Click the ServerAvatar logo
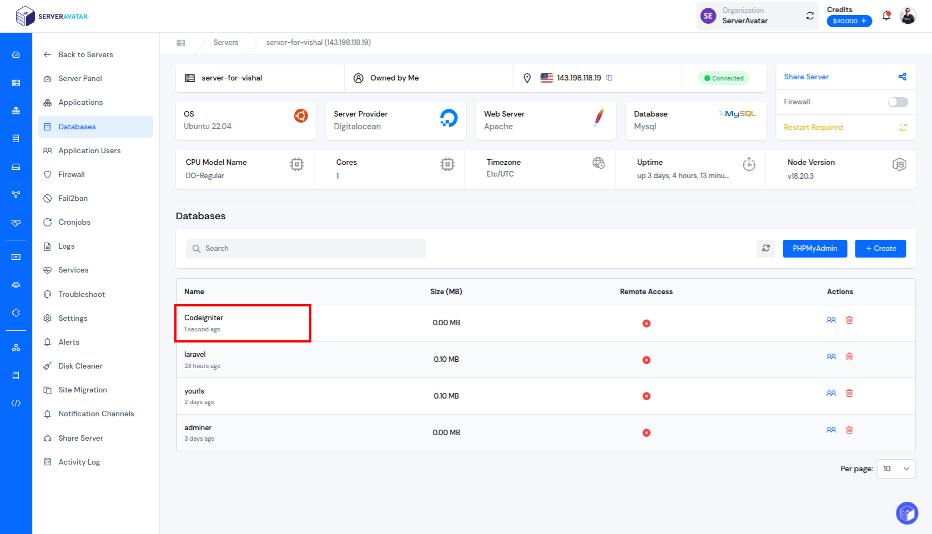932x534 pixels. pyautogui.click(x=52, y=16)
